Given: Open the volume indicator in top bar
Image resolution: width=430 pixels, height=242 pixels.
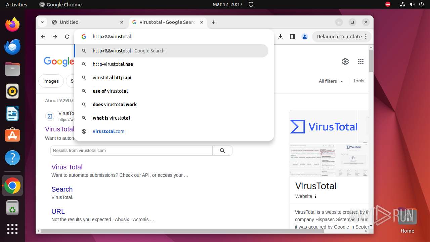Looking at the screenshot, I should 412,4.
